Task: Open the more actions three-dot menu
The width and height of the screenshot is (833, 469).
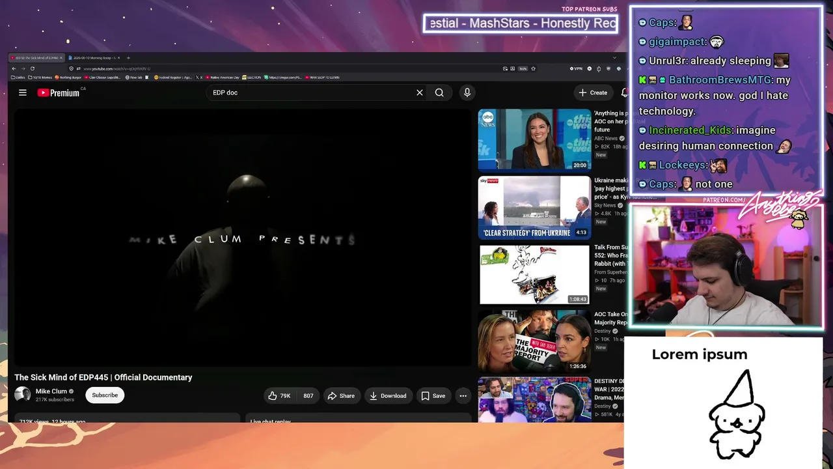Action: [463, 395]
